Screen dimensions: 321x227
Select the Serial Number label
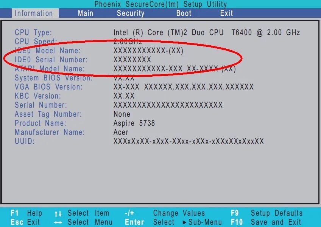tap(41, 105)
